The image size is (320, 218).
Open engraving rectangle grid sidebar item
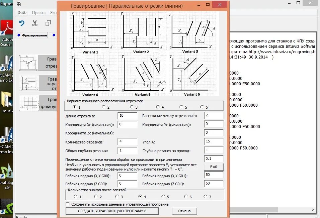[x=38, y=103]
